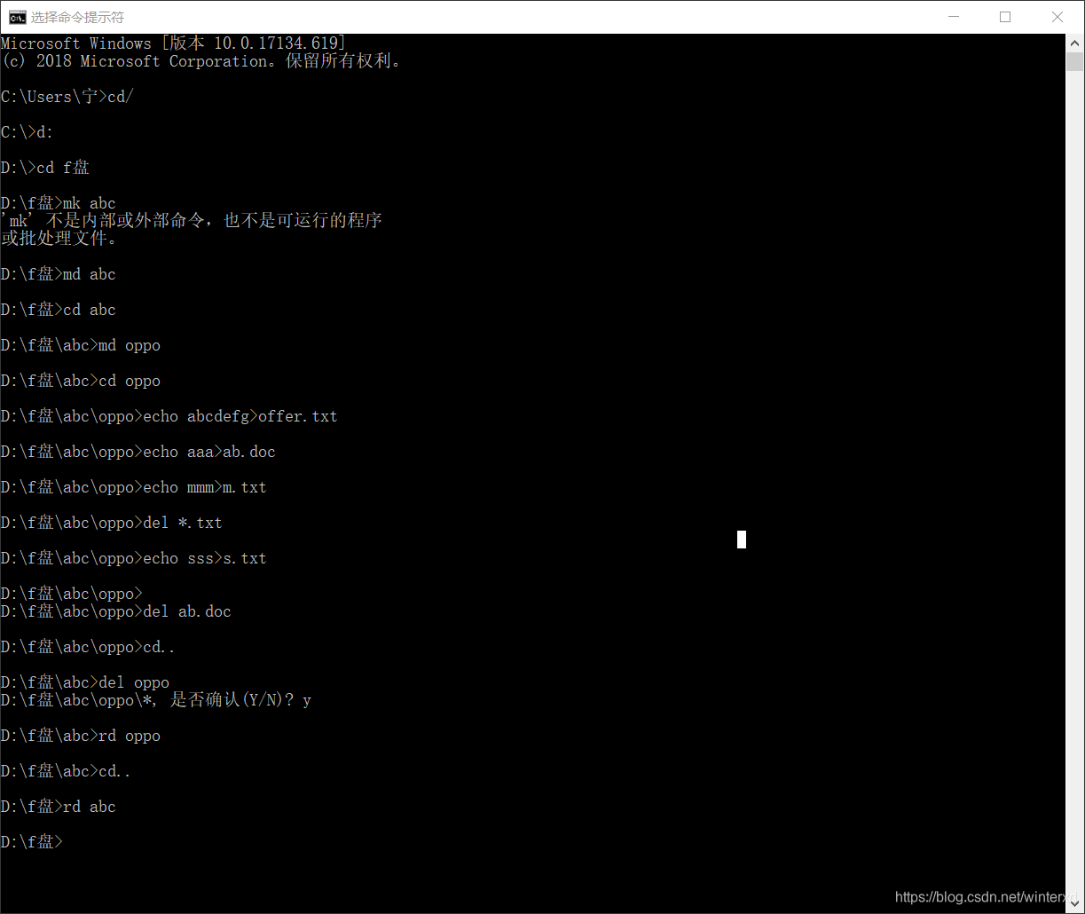Click the 'echo sss>s.txt' line
Image resolution: width=1085 pixels, height=914 pixels.
[x=134, y=558]
